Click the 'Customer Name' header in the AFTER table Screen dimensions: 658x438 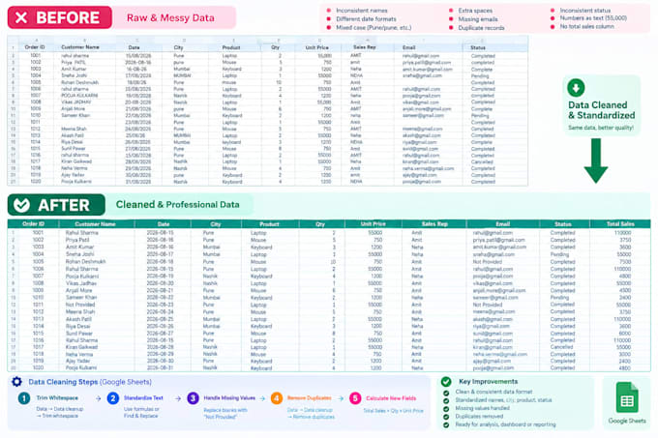click(x=95, y=224)
